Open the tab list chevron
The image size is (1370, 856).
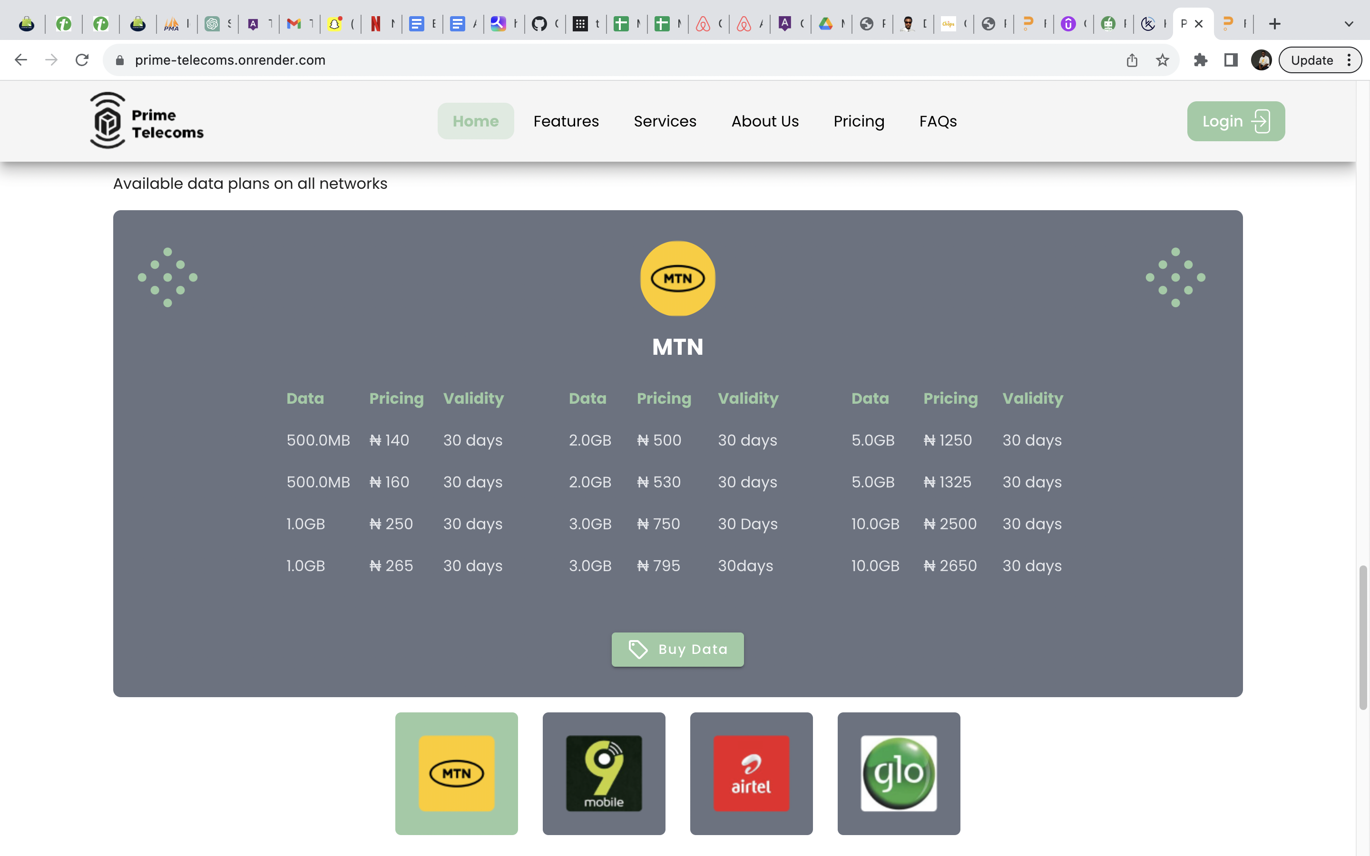point(1348,23)
